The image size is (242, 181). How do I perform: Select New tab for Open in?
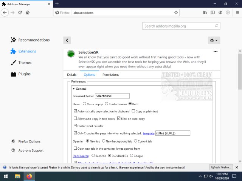click(x=87, y=141)
